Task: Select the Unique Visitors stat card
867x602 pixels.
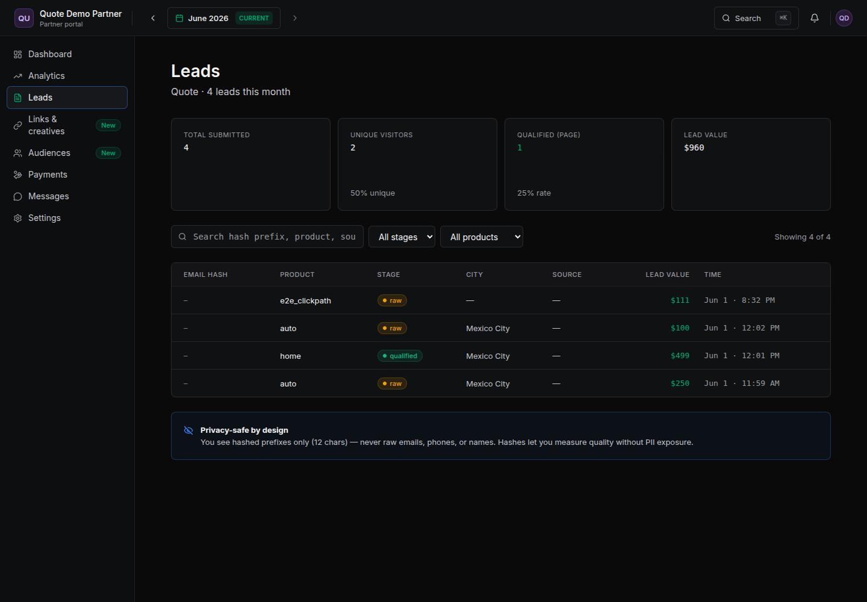Action: tap(417, 164)
